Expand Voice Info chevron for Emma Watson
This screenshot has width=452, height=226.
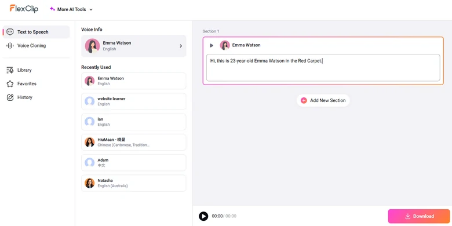pos(181,46)
